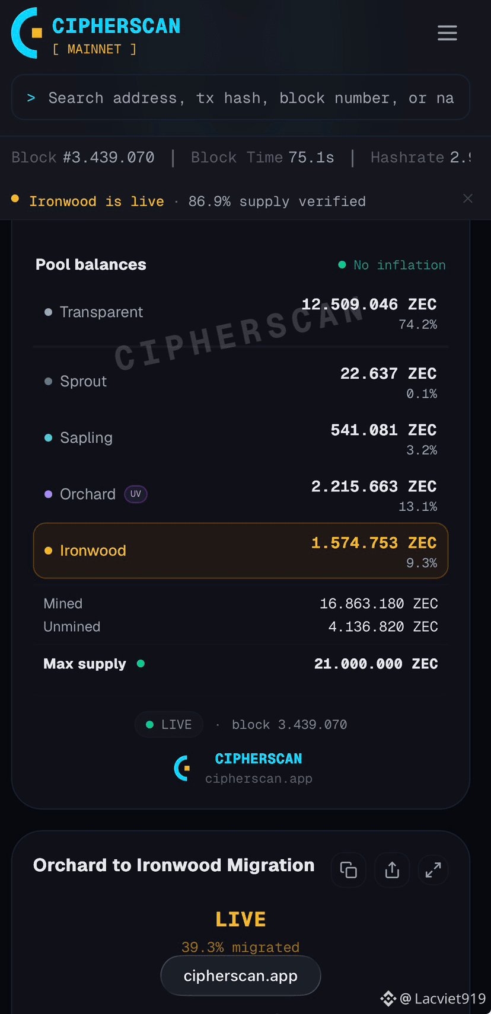Click the LIVE status badge
The width and height of the screenshot is (491, 1014).
point(169,725)
